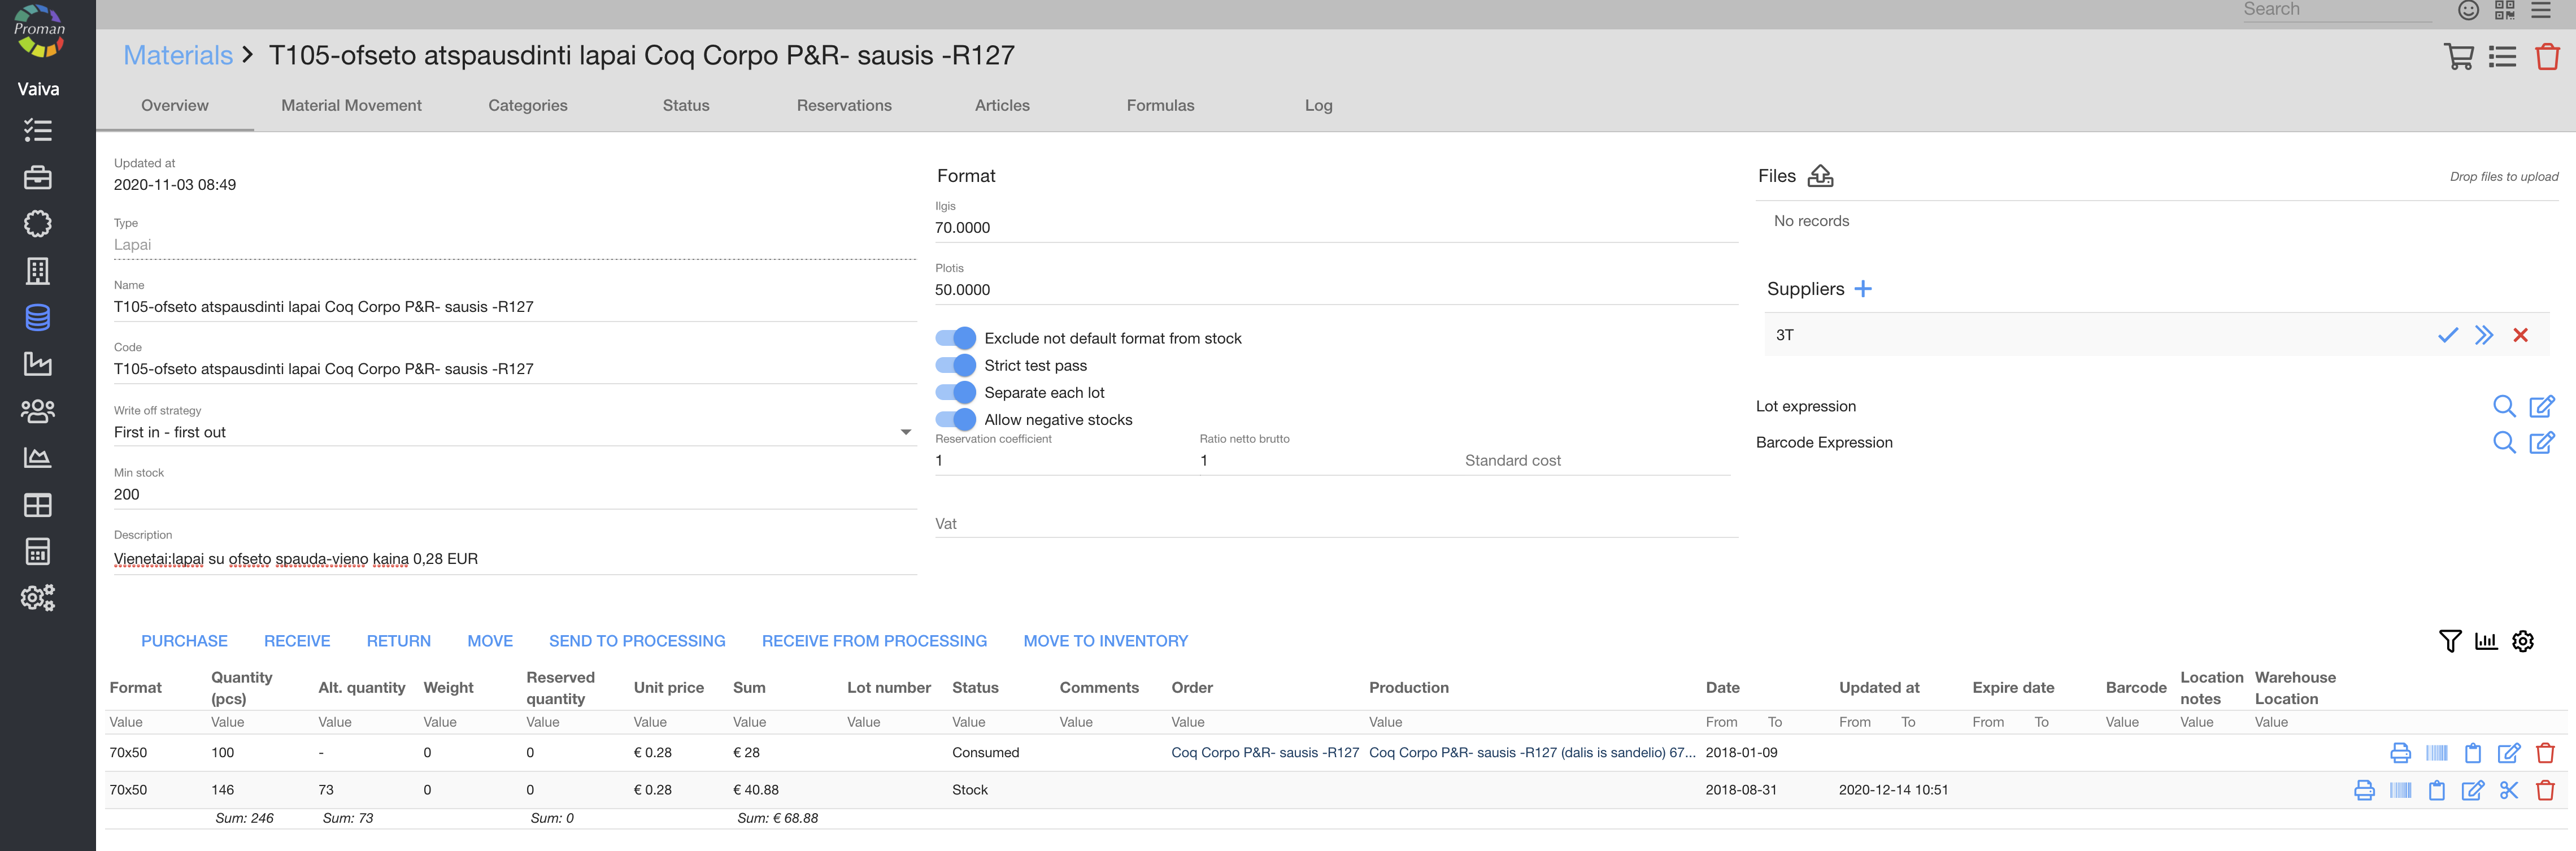Open the database materials sidebar icon
Image resolution: width=2576 pixels, height=851 pixels.
(38, 318)
